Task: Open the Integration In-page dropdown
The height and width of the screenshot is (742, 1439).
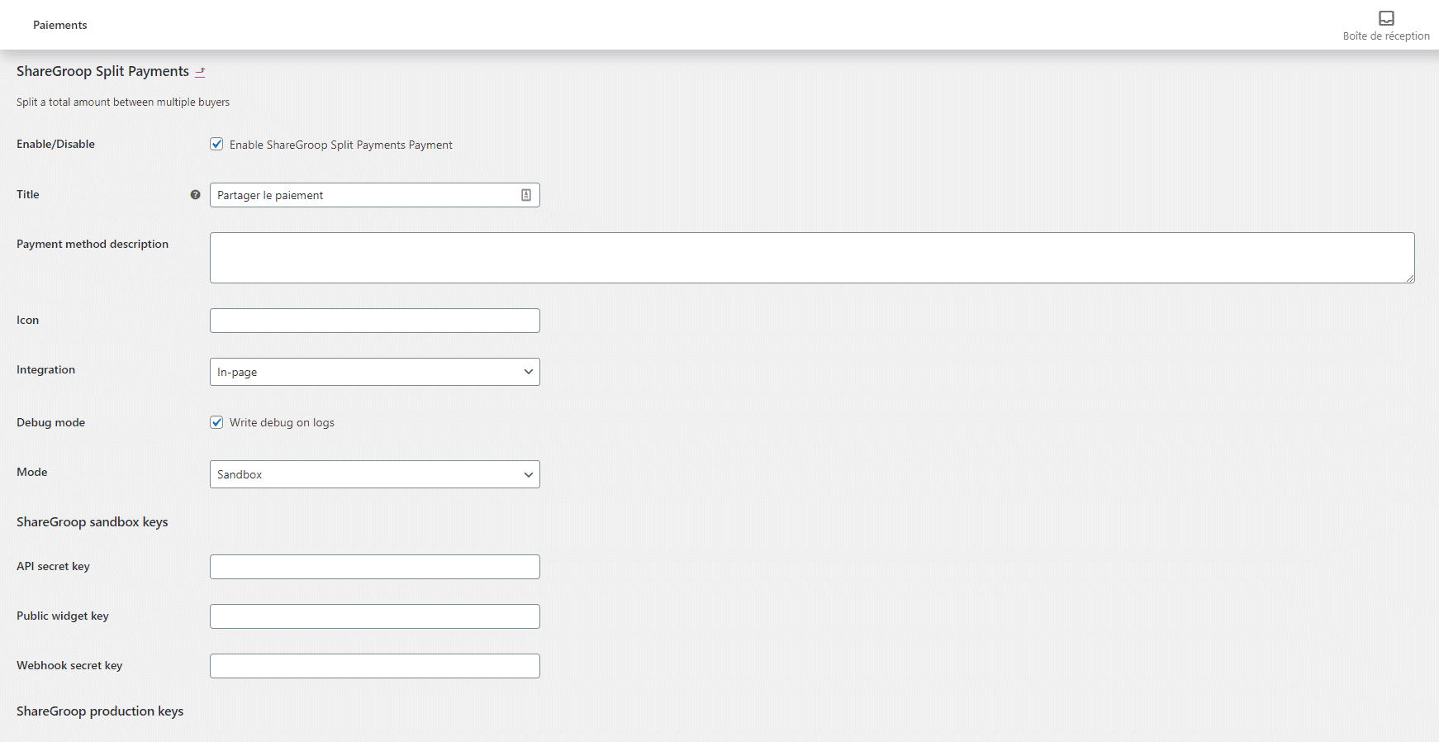Action: pyautogui.click(x=375, y=372)
